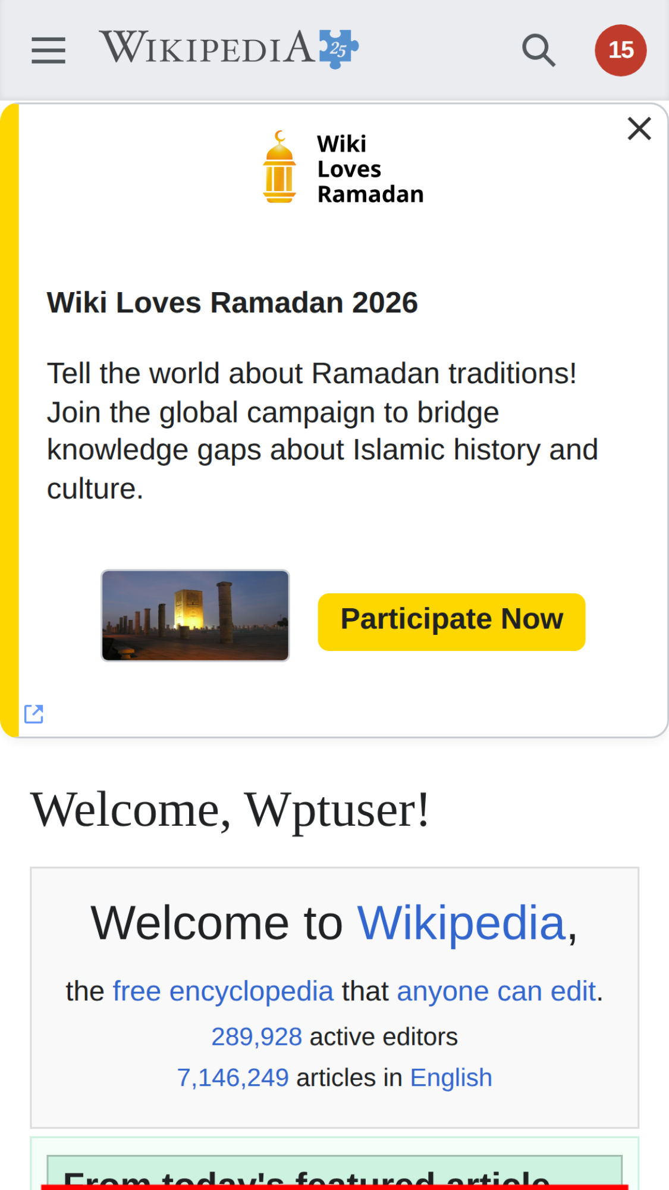Open notifications badge showing 15
Viewport: 669px width, 1190px height.
[620, 50]
